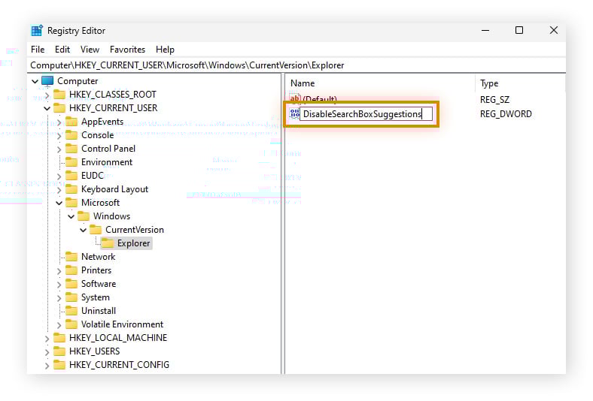Click the Computer monitor icon
The width and height of the screenshot is (593, 401).
pyautogui.click(x=47, y=81)
